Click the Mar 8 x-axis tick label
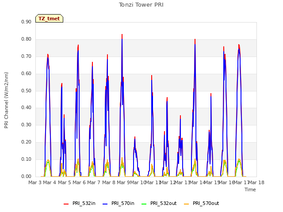The image size is (283, 212). tap(109, 182)
